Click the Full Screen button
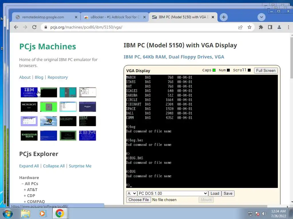The height and width of the screenshot is (219, 293). tap(266, 71)
